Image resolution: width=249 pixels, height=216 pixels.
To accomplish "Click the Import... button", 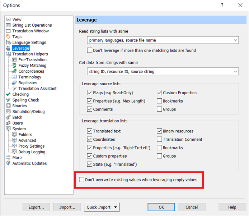I will 67,207.
